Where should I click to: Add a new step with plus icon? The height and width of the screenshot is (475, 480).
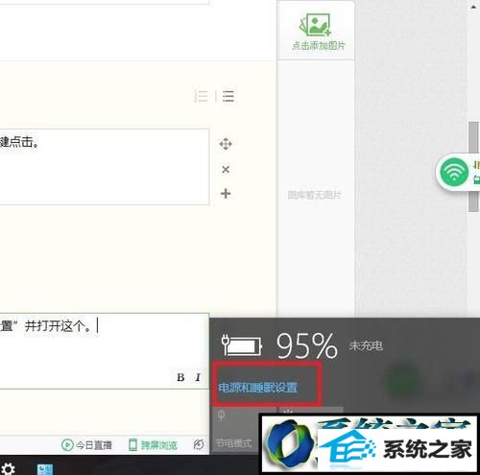click(226, 194)
